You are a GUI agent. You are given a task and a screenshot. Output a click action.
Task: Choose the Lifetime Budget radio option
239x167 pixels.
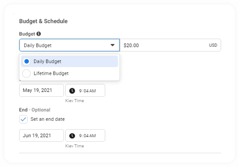point(69,73)
